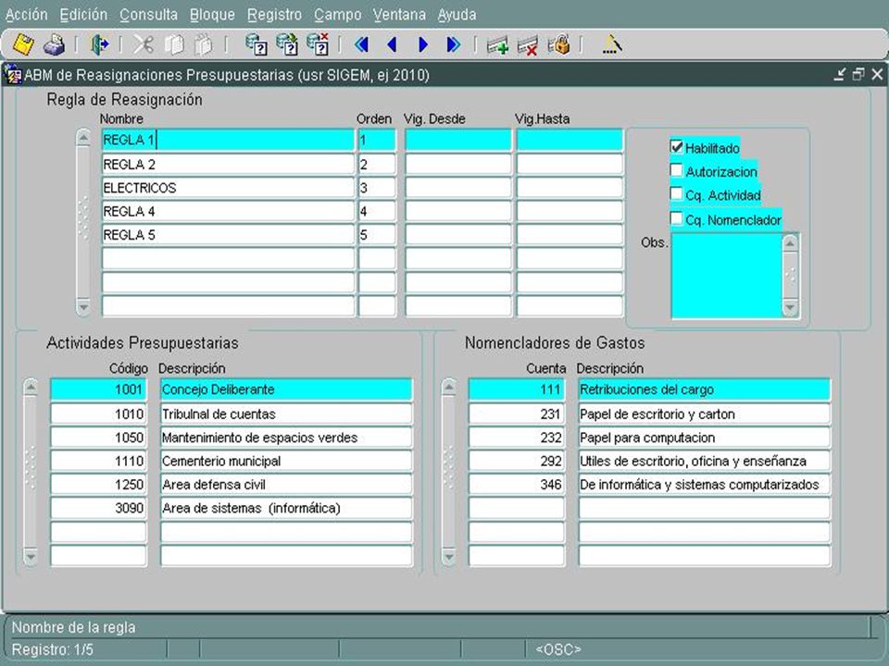Open the Ventana menu

coord(399,15)
